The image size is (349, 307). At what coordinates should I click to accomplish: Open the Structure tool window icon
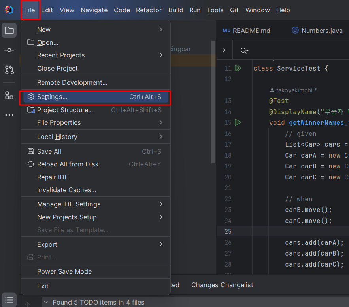[9, 95]
